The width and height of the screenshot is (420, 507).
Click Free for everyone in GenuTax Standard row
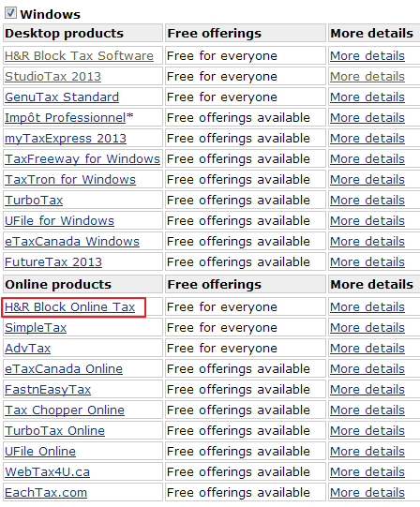click(x=222, y=97)
